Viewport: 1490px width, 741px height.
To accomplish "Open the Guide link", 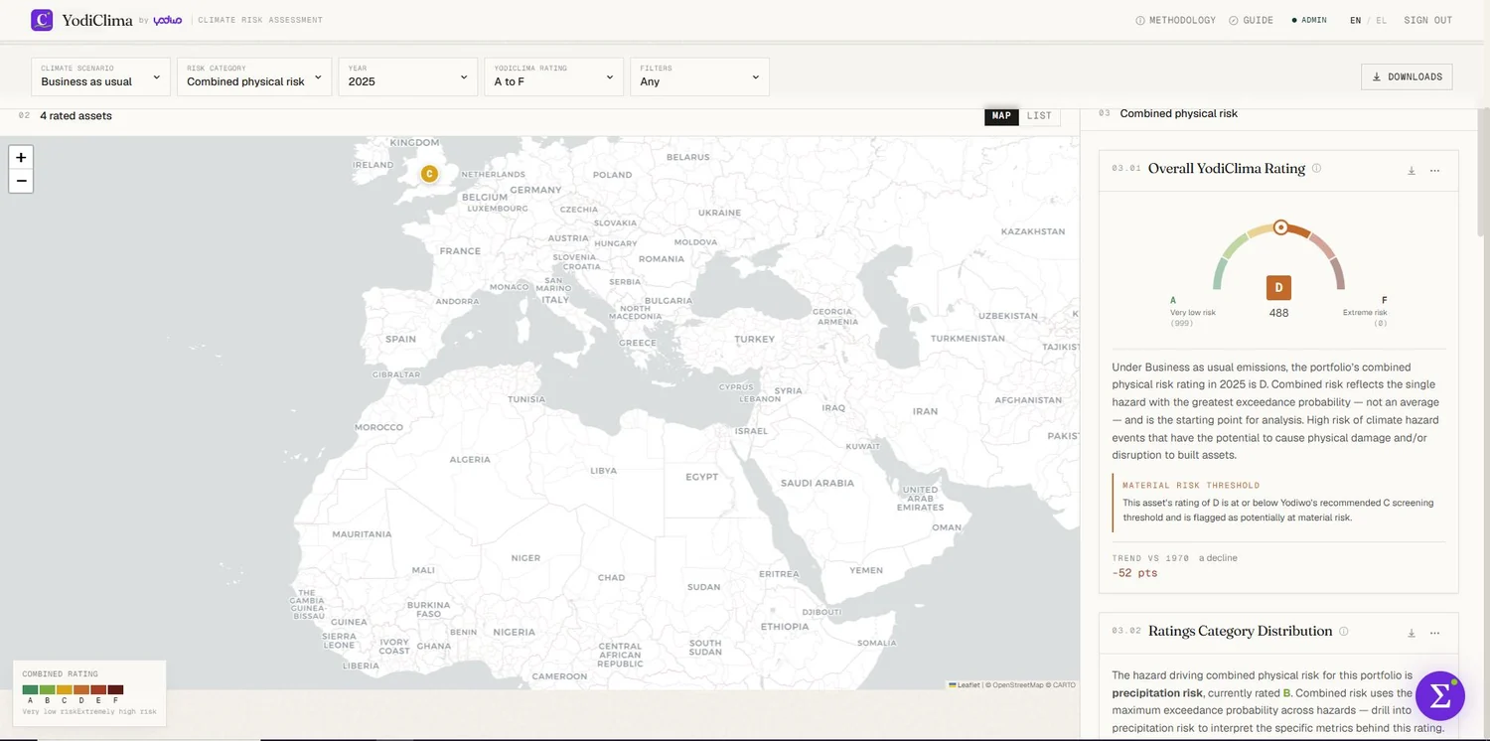I will click(1251, 20).
